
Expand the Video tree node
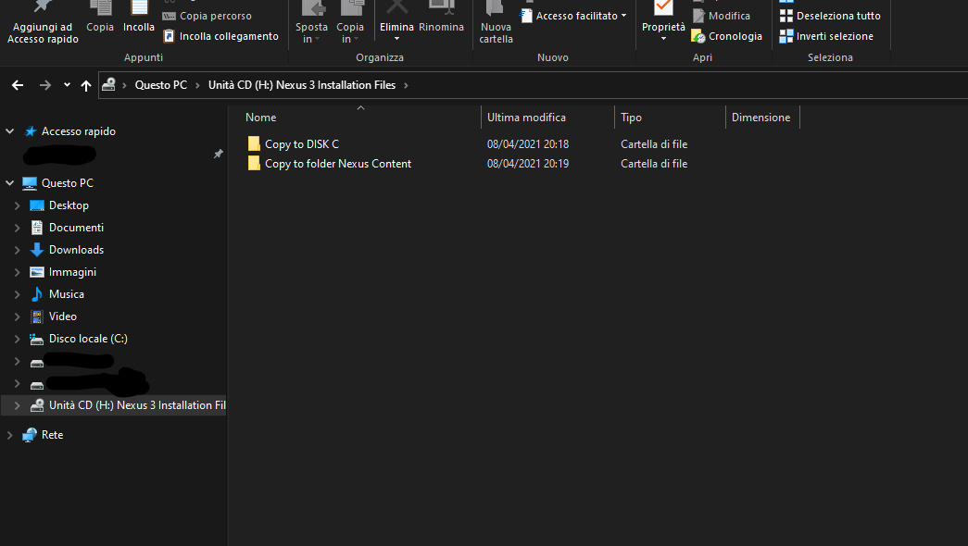coord(18,316)
